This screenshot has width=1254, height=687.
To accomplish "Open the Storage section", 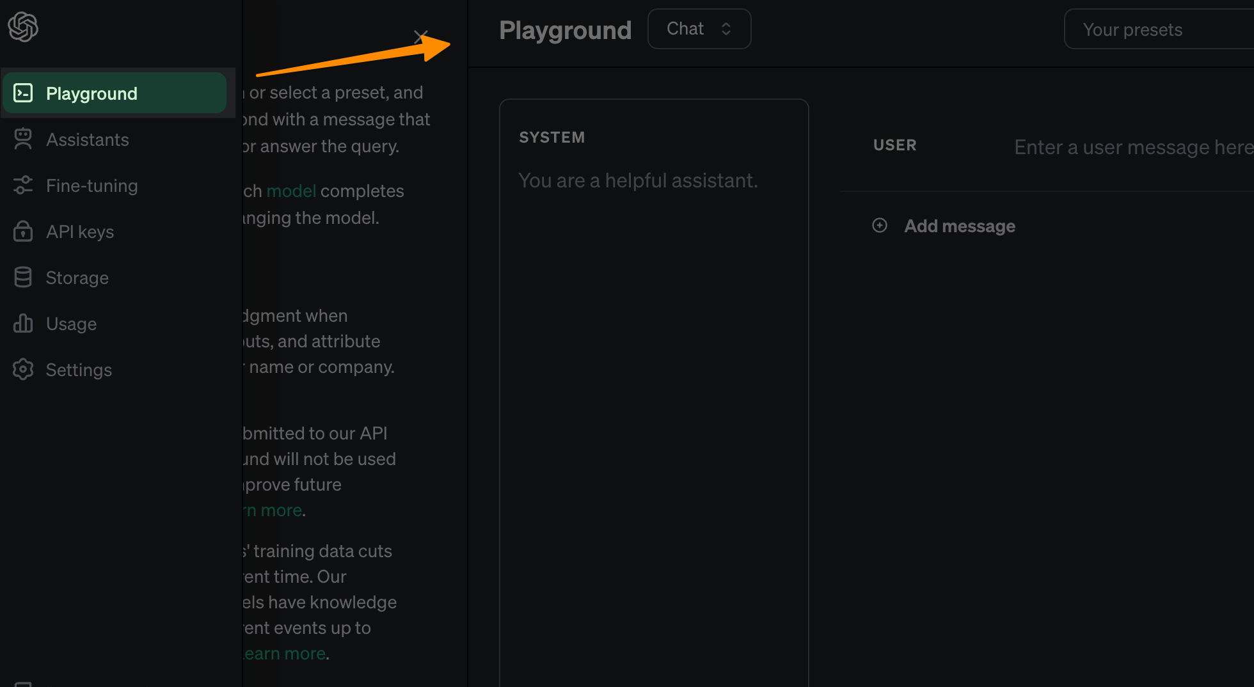I will tap(77, 278).
